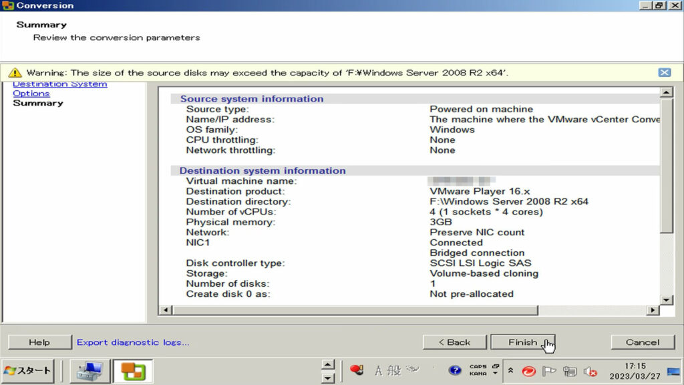The width and height of the screenshot is (684, 385).
Task: Open the computer taskbar button
Action: point(90,372)
